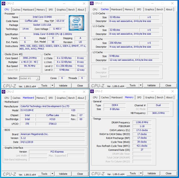Click the L2 Cache size 256 KBytes in Caches window
The image size is (179, 178).
[124, 43]
